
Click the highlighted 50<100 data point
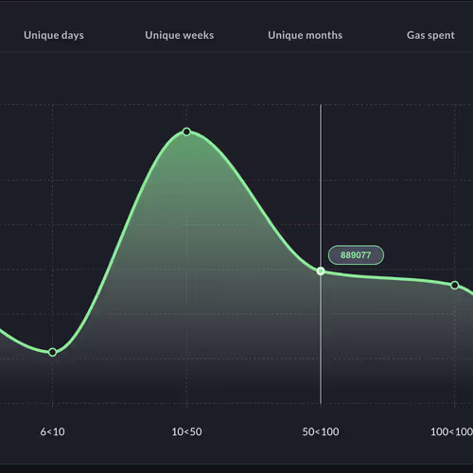click(x=321, y=272)
